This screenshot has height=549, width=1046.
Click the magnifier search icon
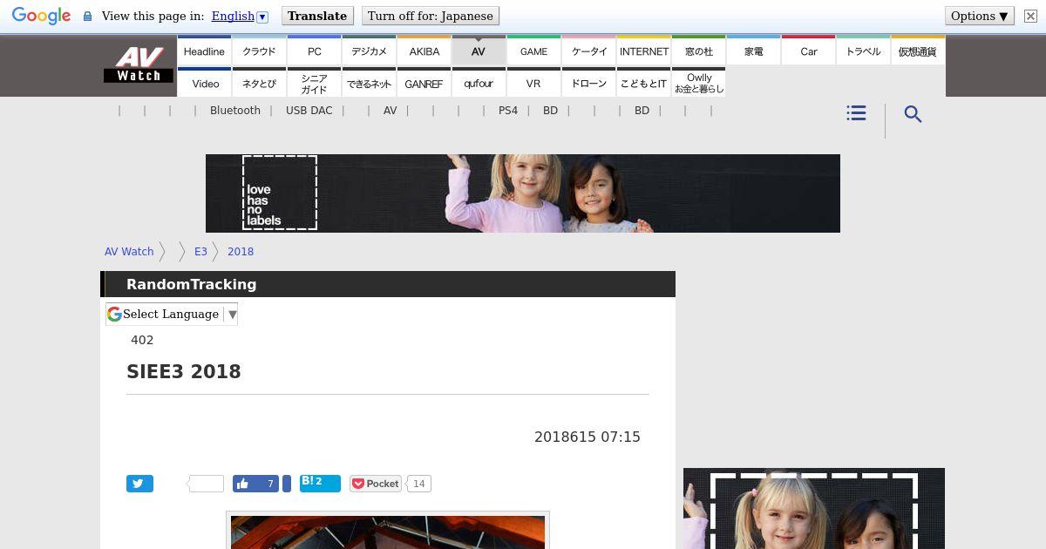pos(913,114)
